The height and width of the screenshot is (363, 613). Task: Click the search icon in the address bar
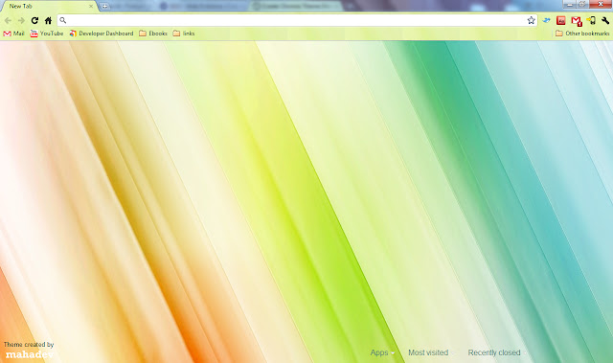pyautogui.click(x=63, y=20)
